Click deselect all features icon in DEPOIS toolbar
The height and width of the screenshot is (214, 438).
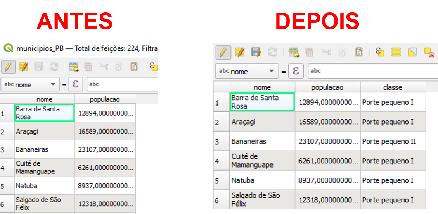tap(429, 53)
